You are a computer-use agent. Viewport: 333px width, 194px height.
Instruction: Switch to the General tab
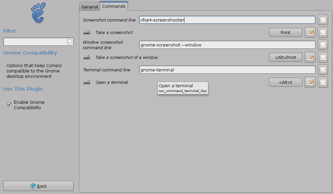pos(89,7)
